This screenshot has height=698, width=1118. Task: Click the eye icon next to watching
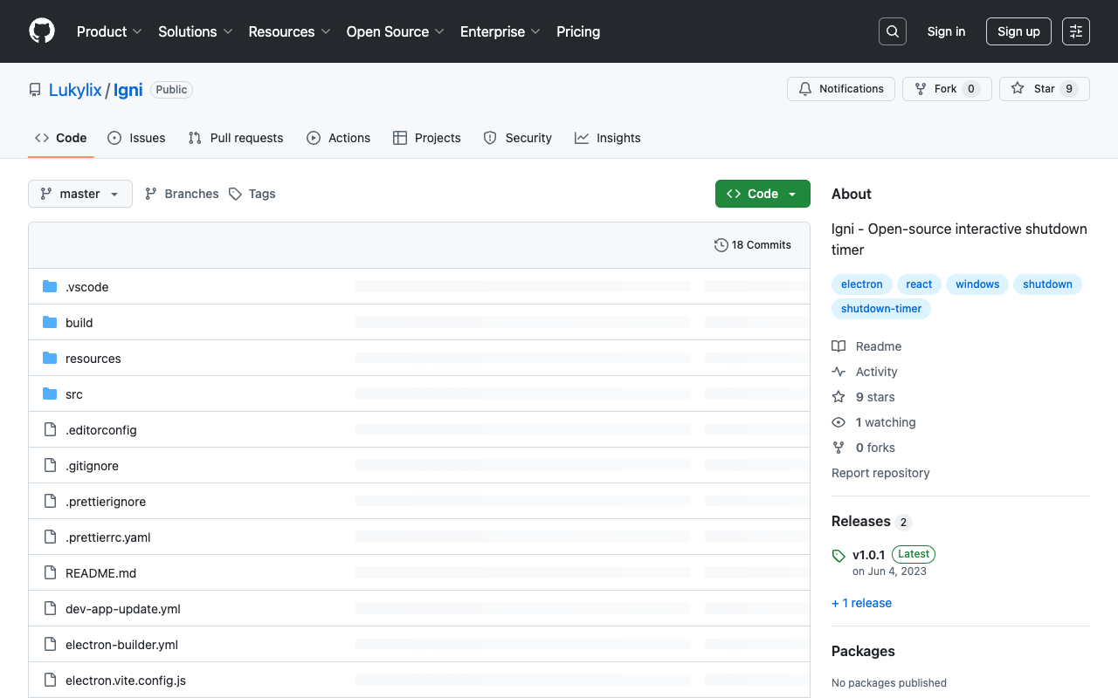(x=838, y=422)
